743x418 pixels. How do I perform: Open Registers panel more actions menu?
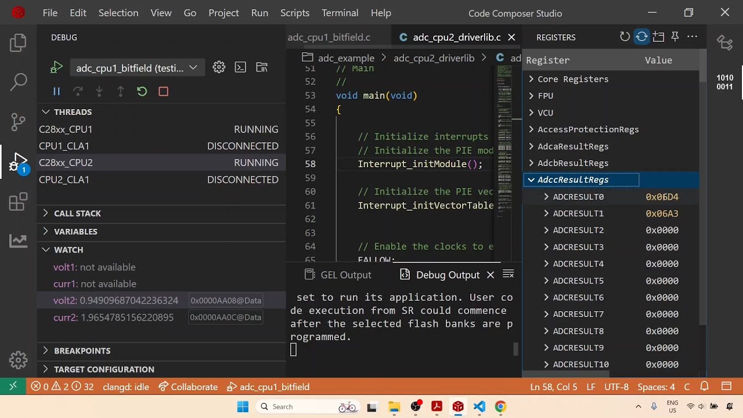click(692, 37)
